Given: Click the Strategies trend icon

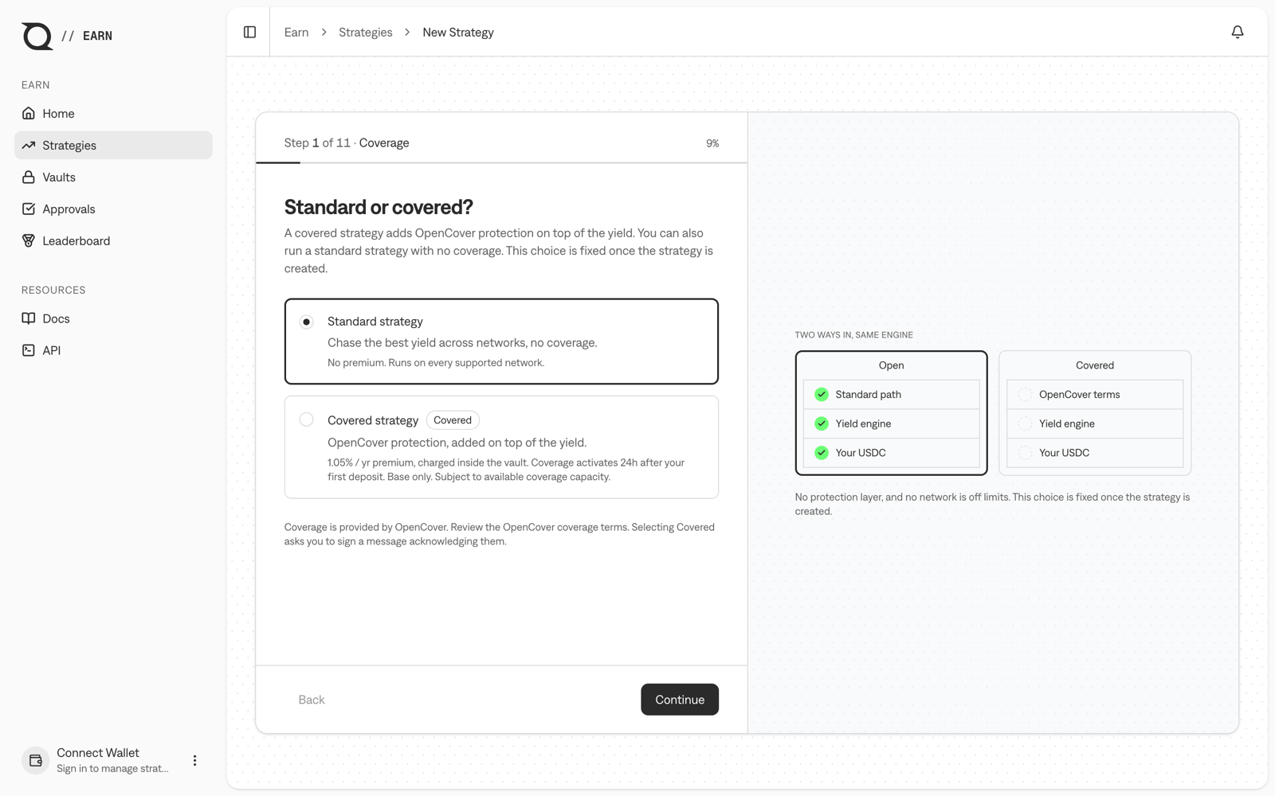Looking at the screenshot, I should [x=29, y=145].
